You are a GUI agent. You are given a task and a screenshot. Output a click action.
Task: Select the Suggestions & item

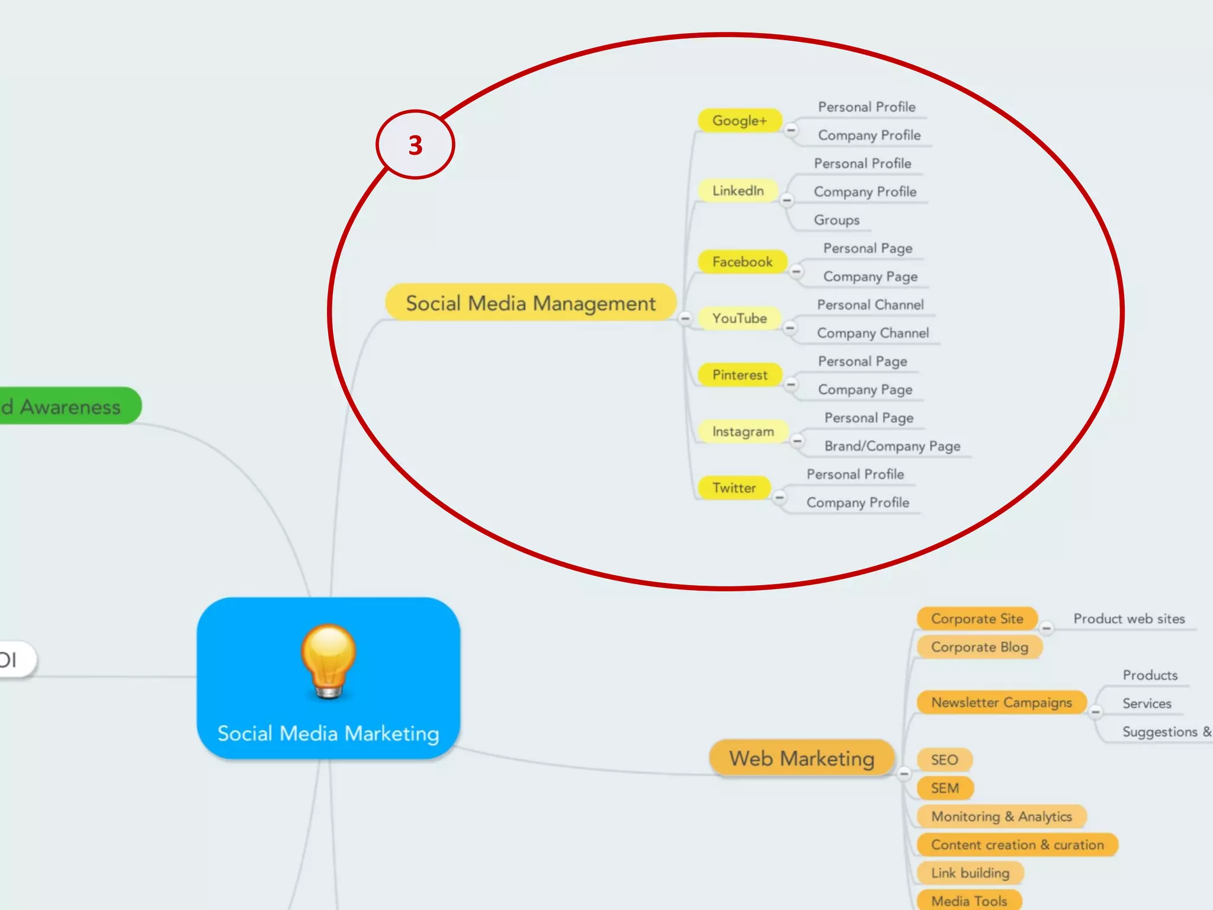click(x=1167, y=732)
